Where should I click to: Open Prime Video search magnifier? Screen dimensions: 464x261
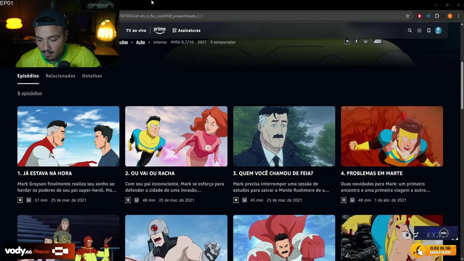click(410, 30)
